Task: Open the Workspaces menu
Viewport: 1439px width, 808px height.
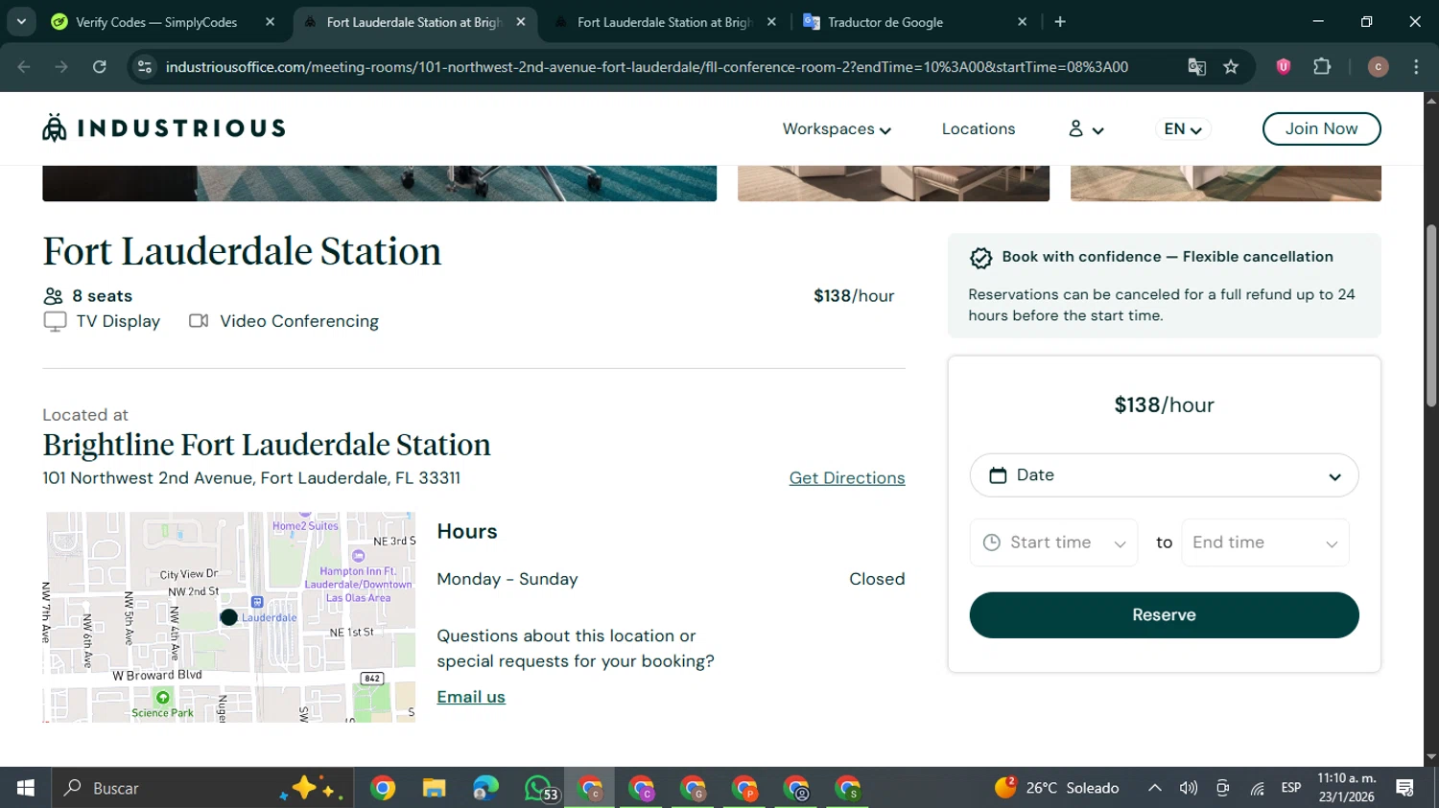Action: (x=837, y=128)
